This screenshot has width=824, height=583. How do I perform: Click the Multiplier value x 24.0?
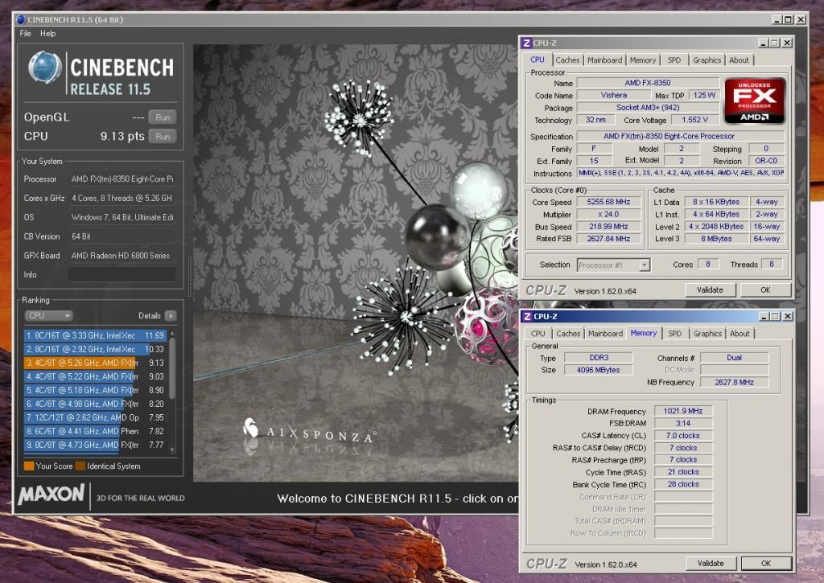[608, 214]
